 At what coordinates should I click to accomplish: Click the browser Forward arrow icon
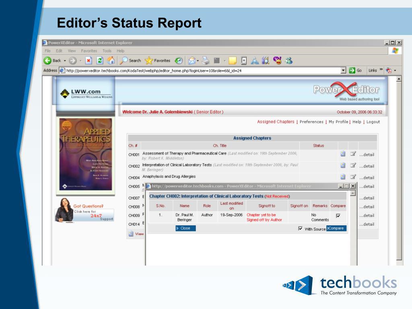(73, 61)
